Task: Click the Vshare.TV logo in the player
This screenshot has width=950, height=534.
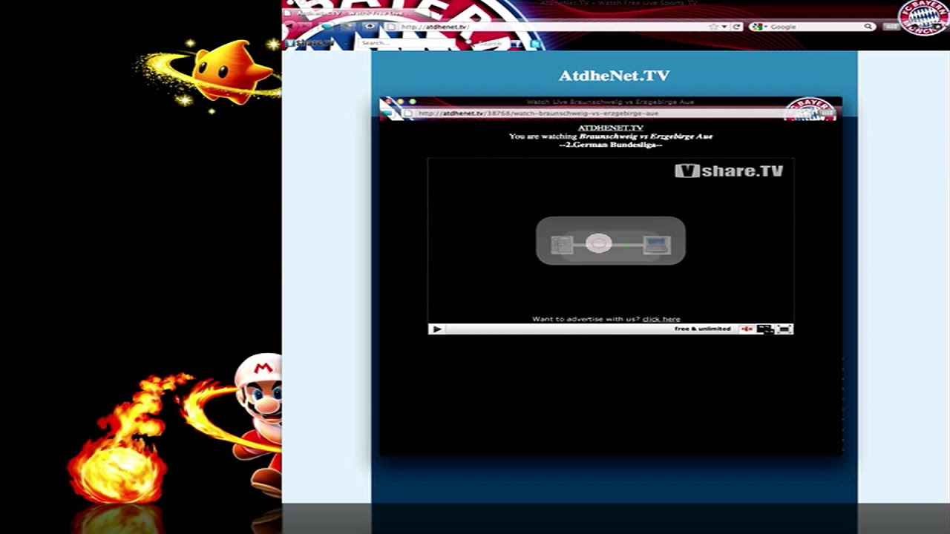Action: pos(729,171)
